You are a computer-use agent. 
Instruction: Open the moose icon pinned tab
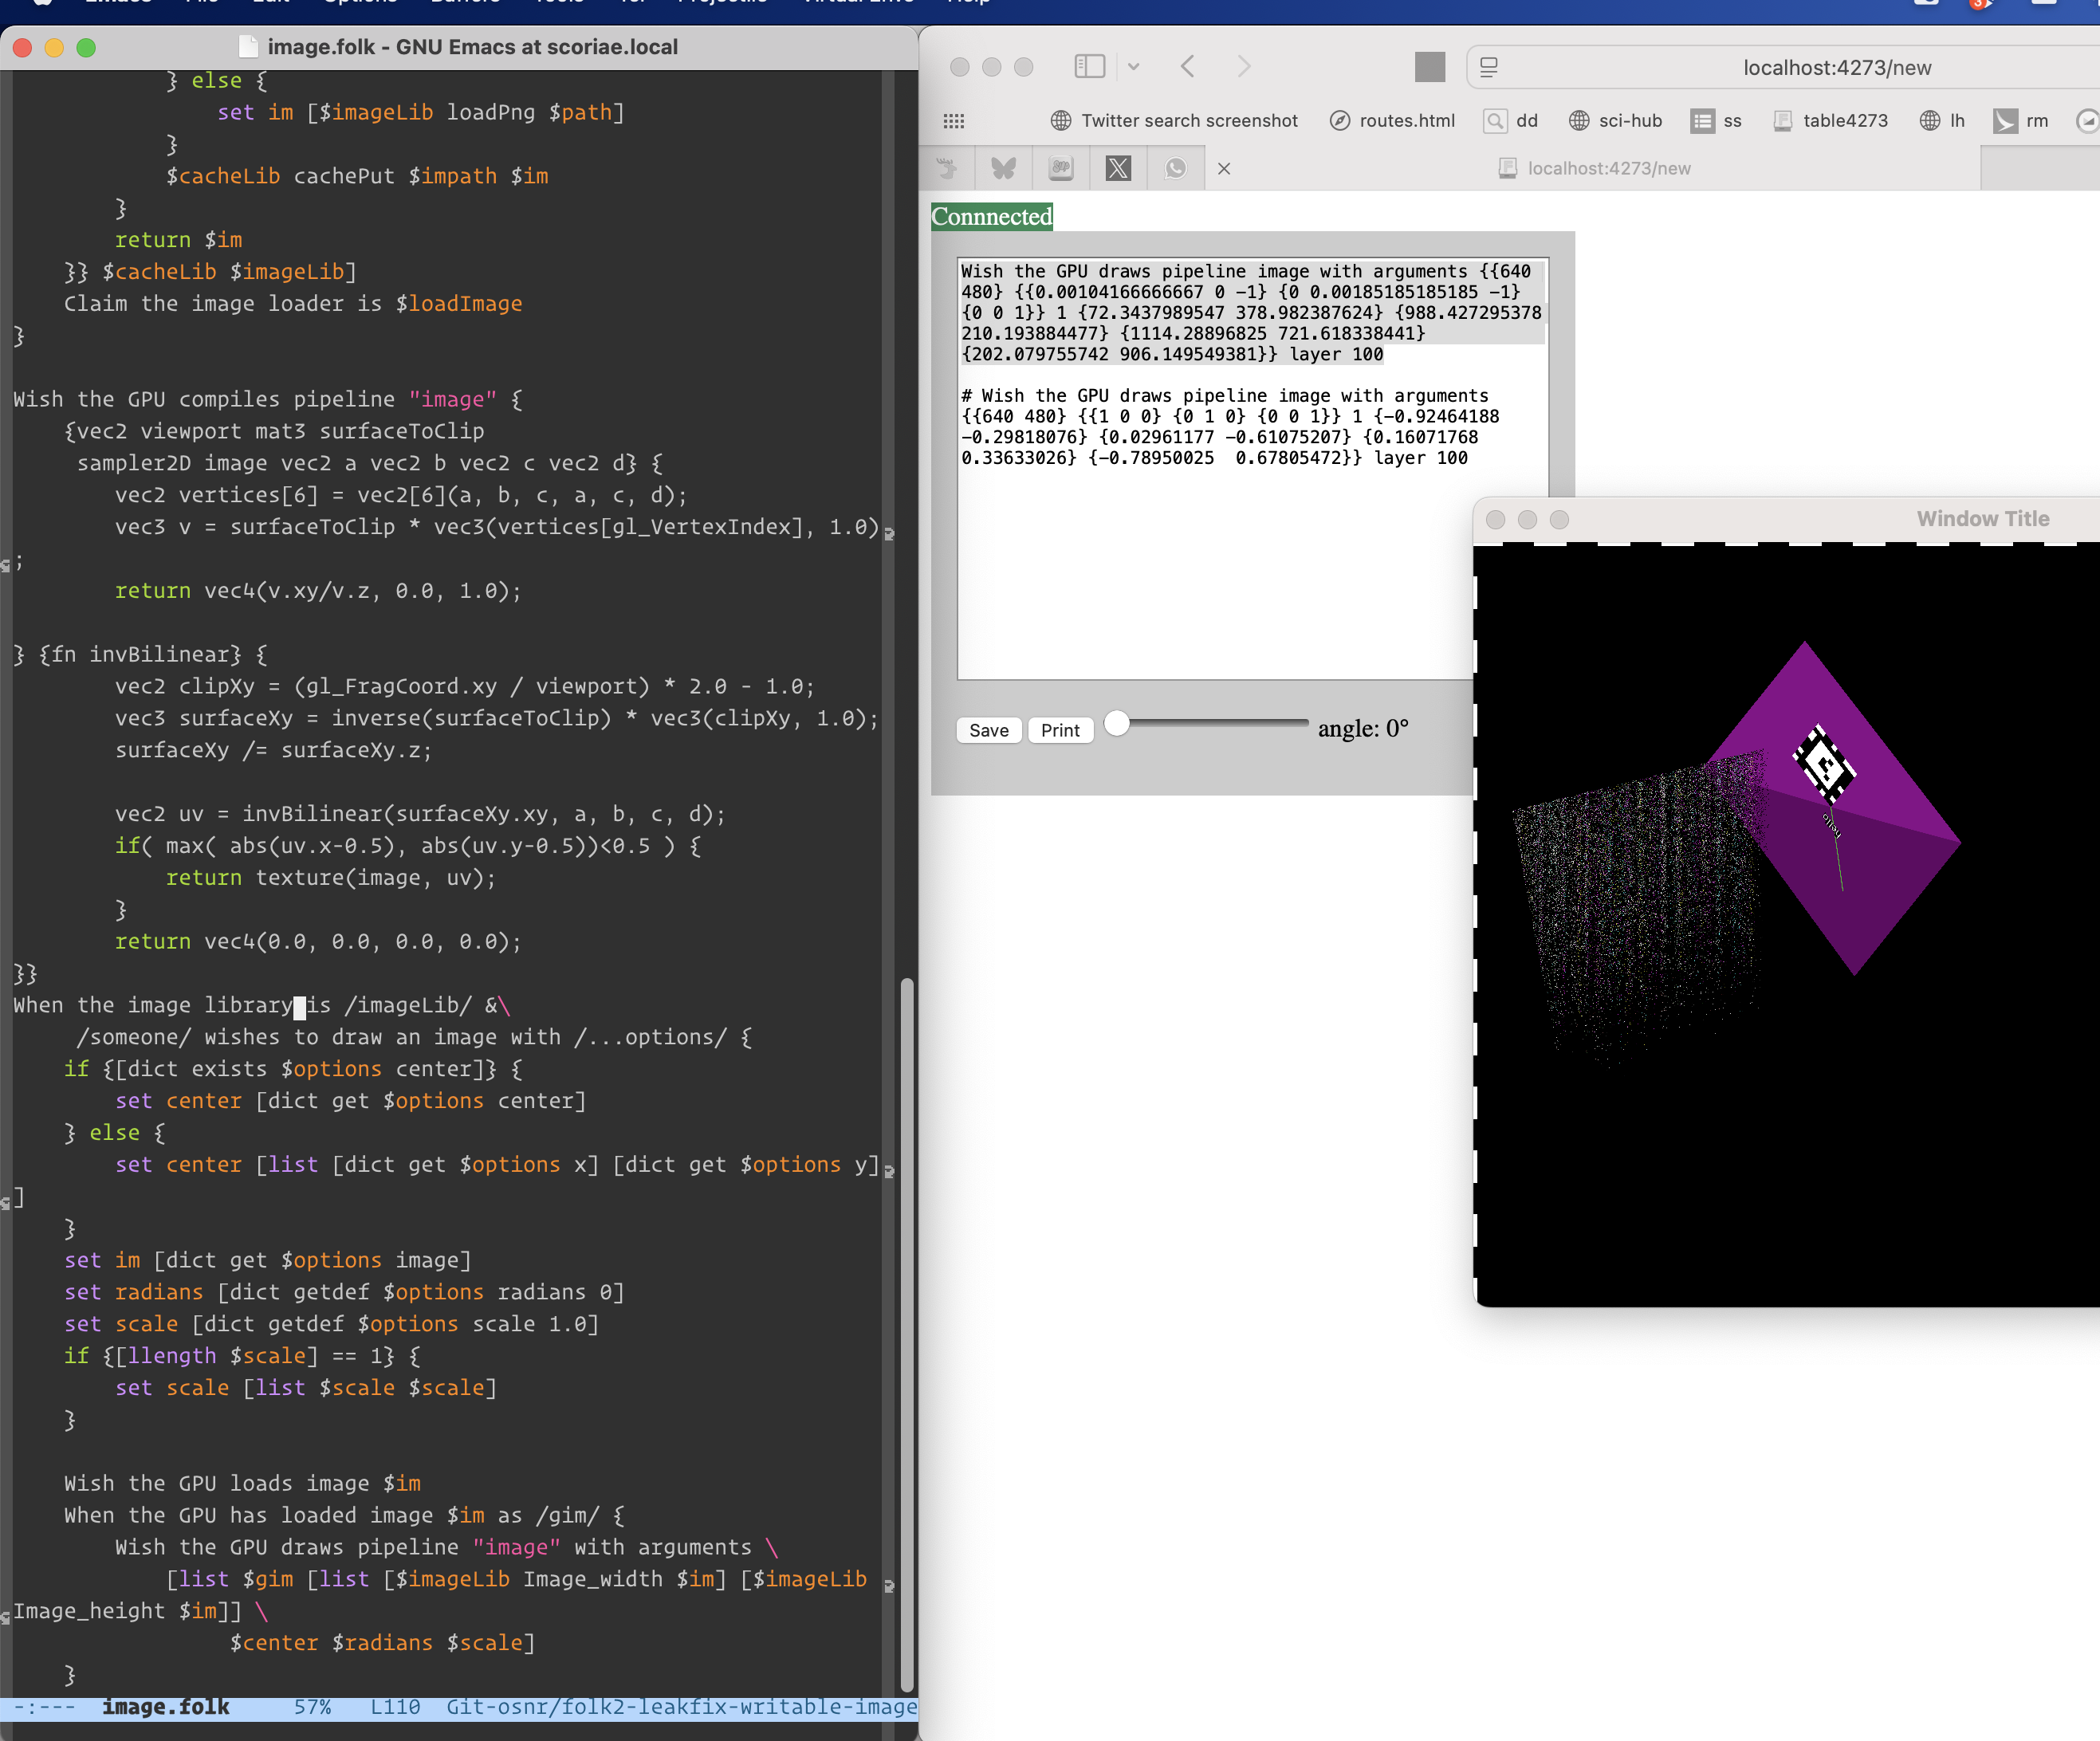click(x=946, y=168)
